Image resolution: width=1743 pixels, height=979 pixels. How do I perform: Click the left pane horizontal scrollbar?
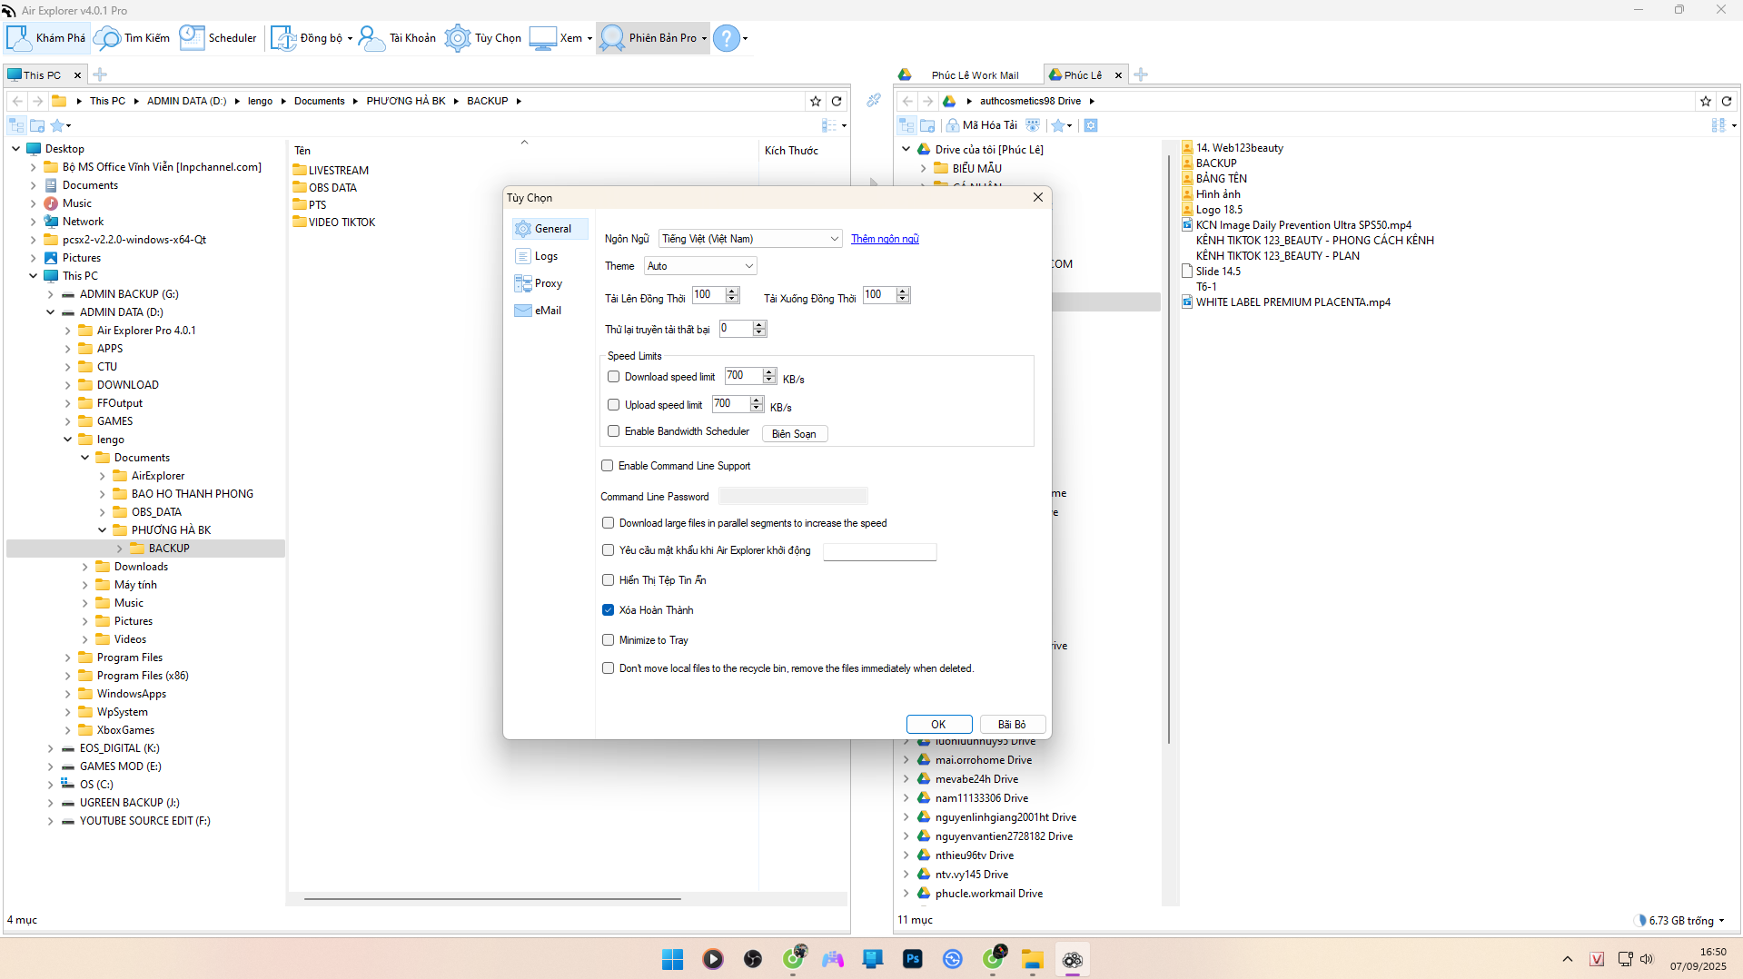click(492, 899)
